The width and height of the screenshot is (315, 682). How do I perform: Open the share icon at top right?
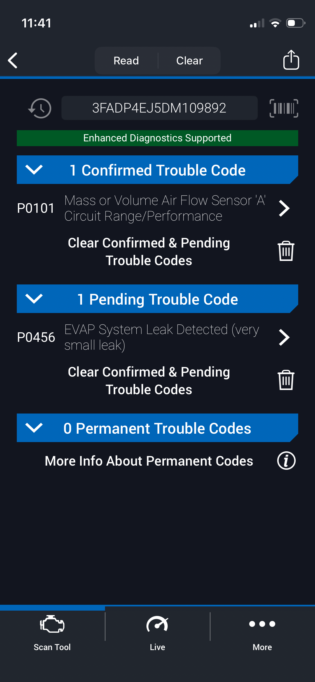(x=291, y=60)
